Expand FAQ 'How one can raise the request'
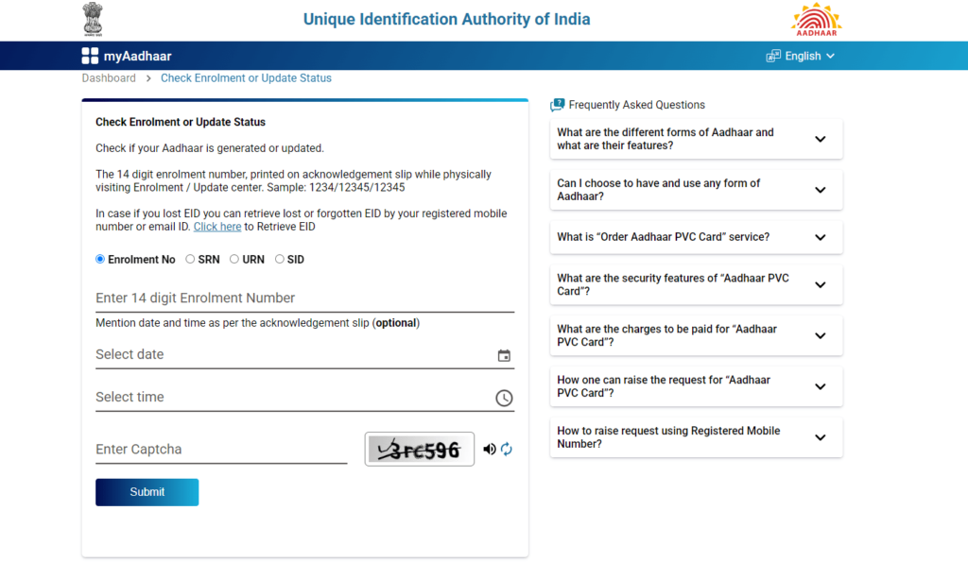Viewport: 968px width, 579px height. click(696, 386)
